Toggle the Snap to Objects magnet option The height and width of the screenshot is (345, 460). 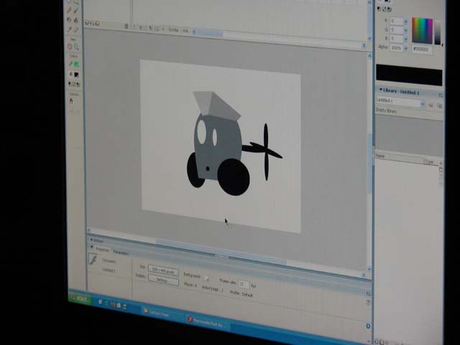[x=71, y=101]
